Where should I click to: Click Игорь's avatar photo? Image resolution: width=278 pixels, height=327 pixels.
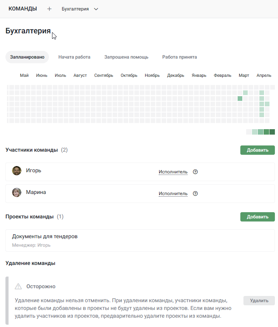point(17,171)
